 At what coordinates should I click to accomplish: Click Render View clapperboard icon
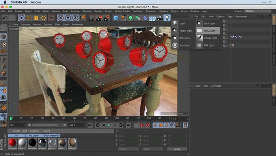[91, 18]
